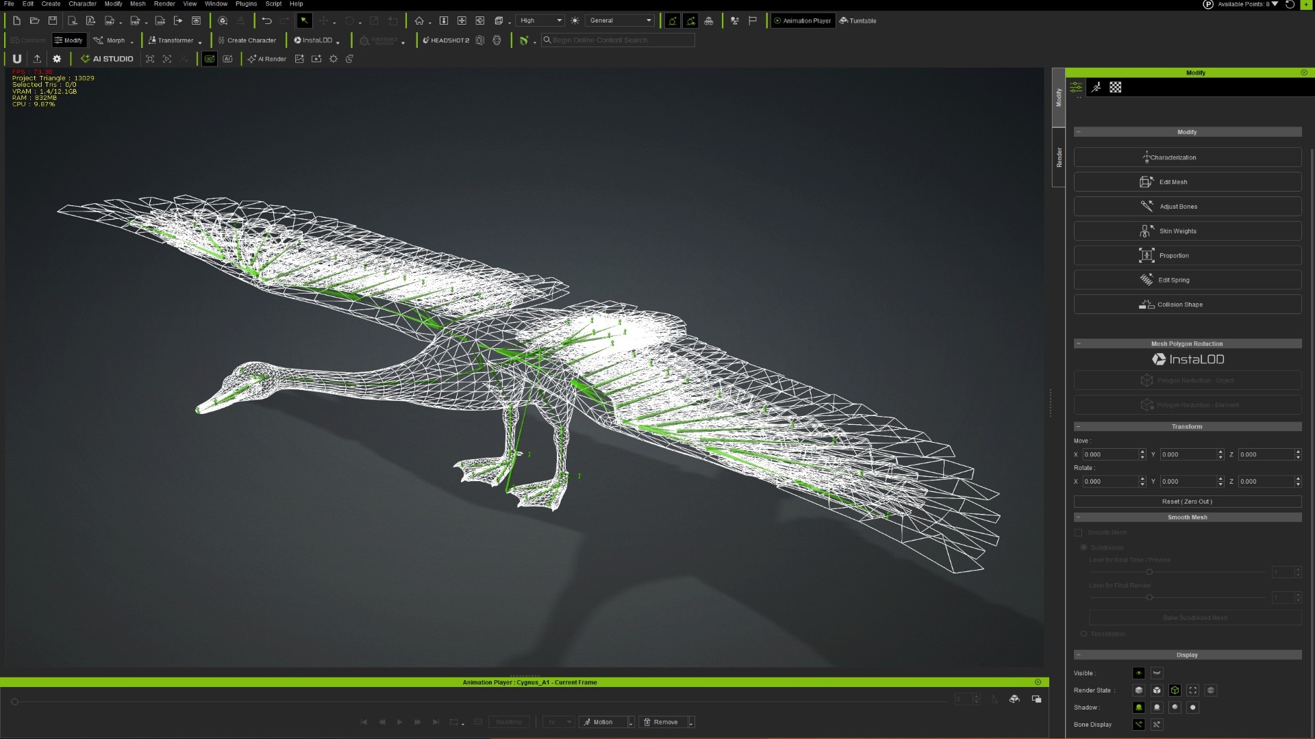Image resolution: width=1315 pixels, height=739 pixels.
Task: Click the Characterization button
Action: [1187, 157]
